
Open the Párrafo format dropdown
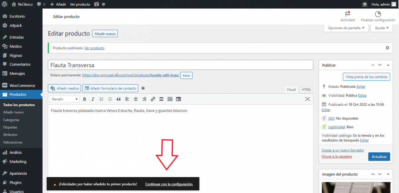click(65, 99)
